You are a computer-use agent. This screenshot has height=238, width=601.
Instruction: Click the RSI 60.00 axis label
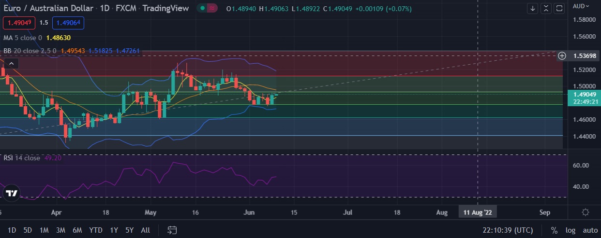pyautogui.click(x=581, y=165)
